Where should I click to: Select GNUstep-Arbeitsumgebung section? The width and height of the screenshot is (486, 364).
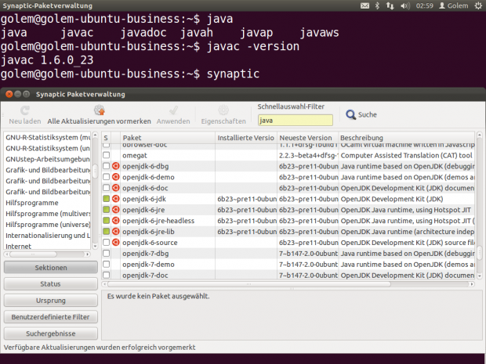48,159
